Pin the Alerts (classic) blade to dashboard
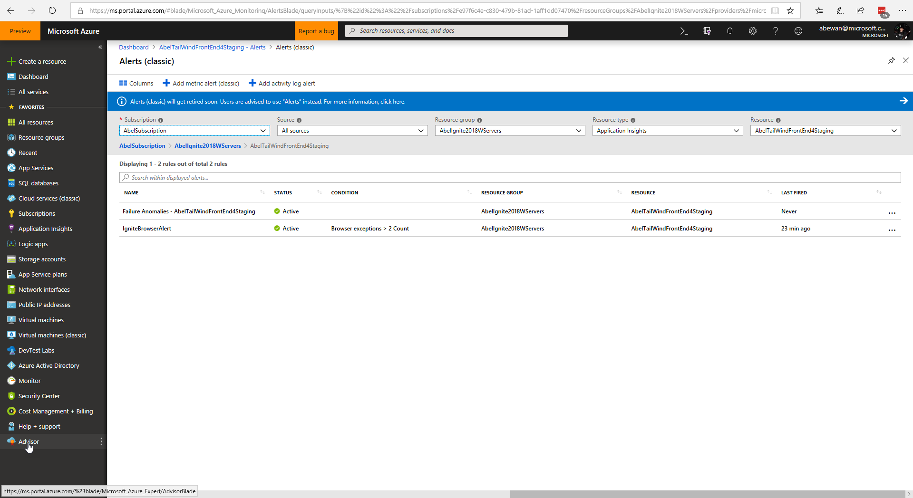913x498 pixels. pyautogui.click(x=892, y=60)
